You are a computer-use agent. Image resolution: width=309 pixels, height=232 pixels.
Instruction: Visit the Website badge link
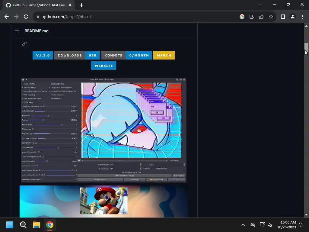point(104,66)
